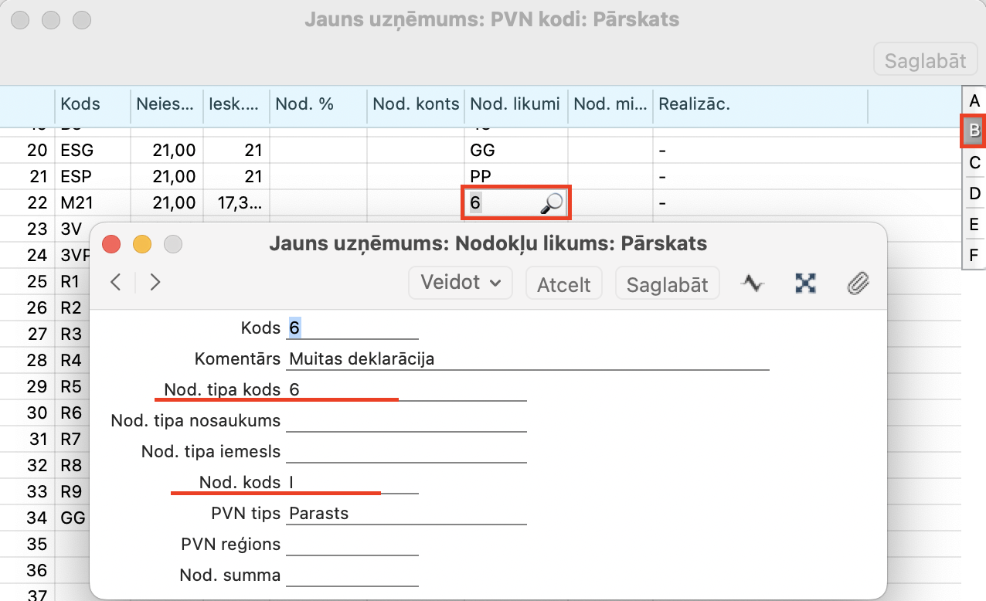Click the expand window arrows icon
The width and height of the screenshot is (986, 601).
point(805,284)
